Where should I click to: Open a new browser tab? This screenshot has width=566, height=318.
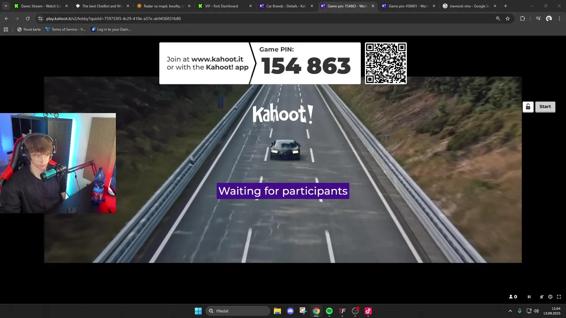(x=505, y=6)
